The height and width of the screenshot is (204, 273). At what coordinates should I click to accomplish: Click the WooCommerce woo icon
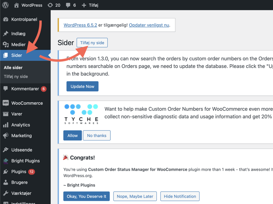6,103
